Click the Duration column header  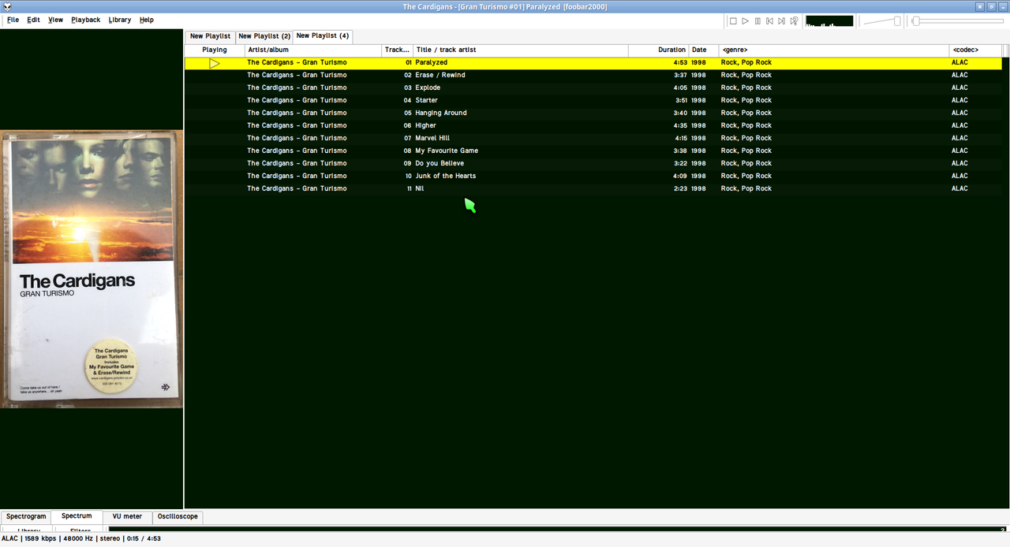point(659,50)
